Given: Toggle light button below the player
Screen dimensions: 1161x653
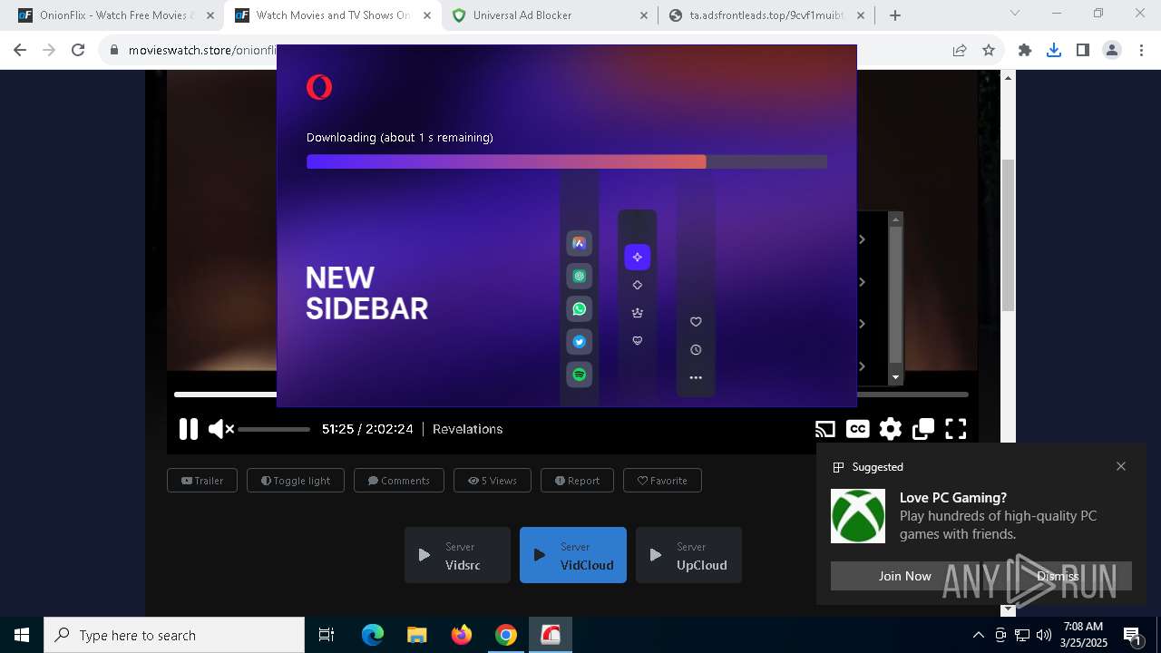Looking at the screenshot, I should pos(296,481).
